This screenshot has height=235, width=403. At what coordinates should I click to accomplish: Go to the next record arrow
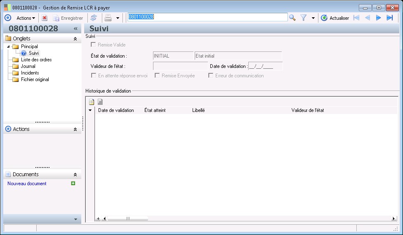pyautogui.click(x=378, y=18)
